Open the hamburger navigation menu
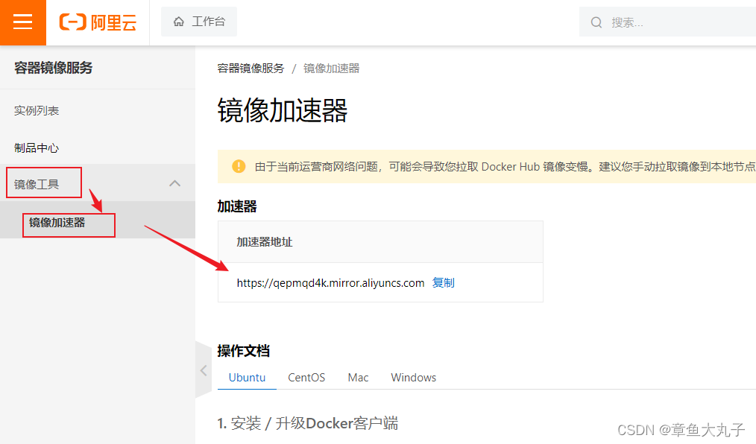756x444 pixels. [x=22, y=22]
